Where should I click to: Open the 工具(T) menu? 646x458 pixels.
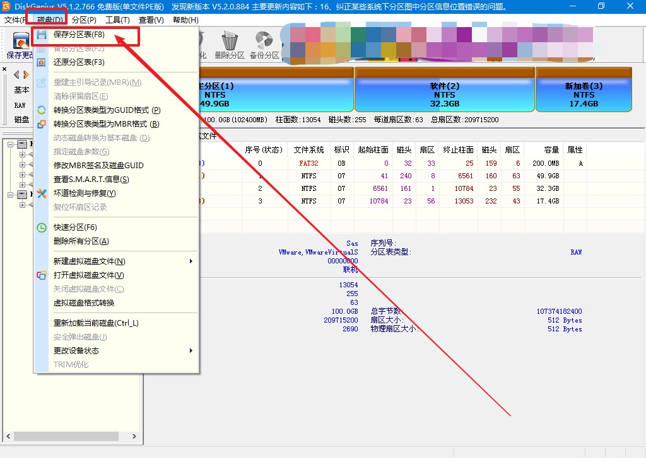[117, 20]
